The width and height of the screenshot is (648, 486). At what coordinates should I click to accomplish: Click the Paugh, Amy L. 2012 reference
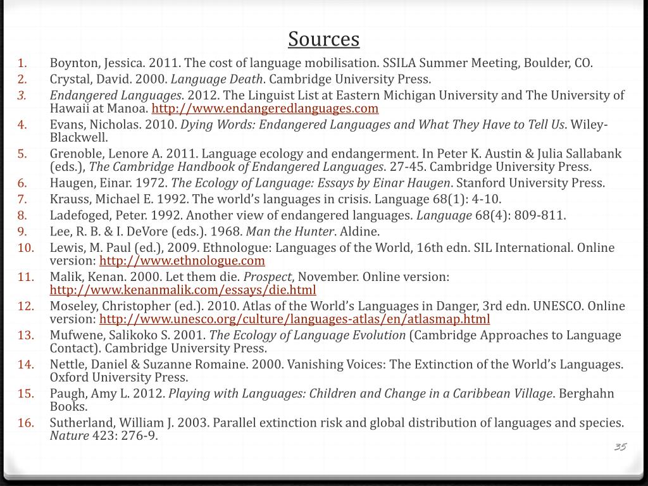(332, 400)
